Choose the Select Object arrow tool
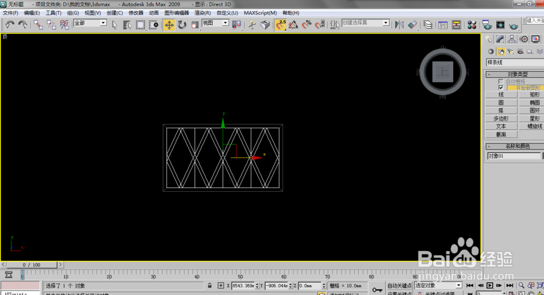This screenshot has width=544, height=295. click(x=114, y=24)
